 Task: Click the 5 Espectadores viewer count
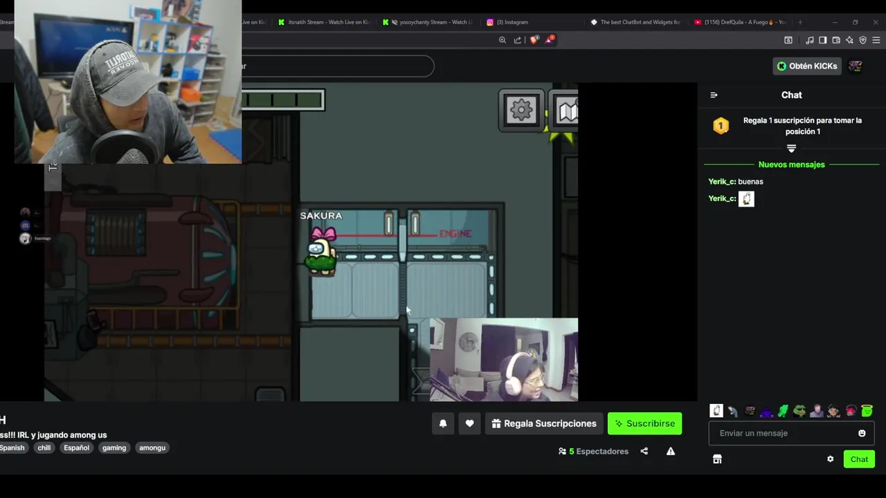point(594,451)
